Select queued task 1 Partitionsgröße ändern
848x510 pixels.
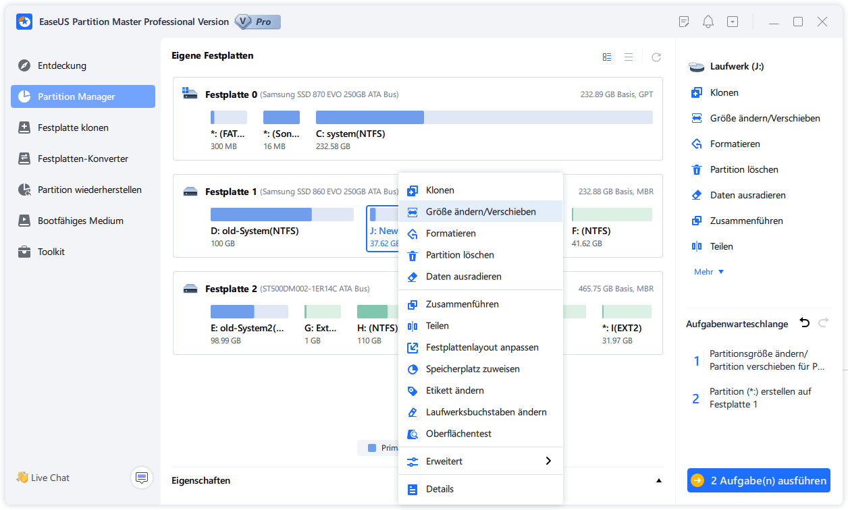point(759,360)
